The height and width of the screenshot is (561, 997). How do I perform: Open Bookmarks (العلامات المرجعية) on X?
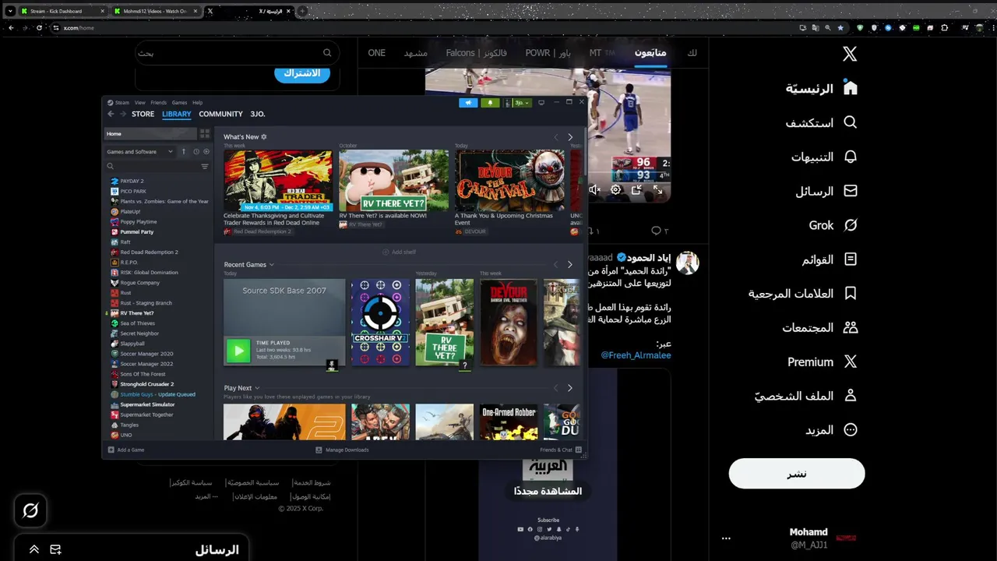pyautogui.click(x=804, y=294)
